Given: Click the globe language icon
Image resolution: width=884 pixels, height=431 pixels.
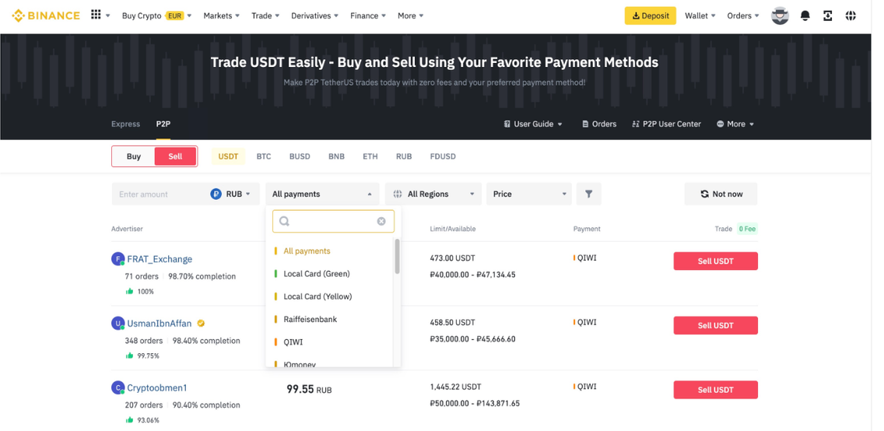Looking at the screenshot, I should point(851,16).
